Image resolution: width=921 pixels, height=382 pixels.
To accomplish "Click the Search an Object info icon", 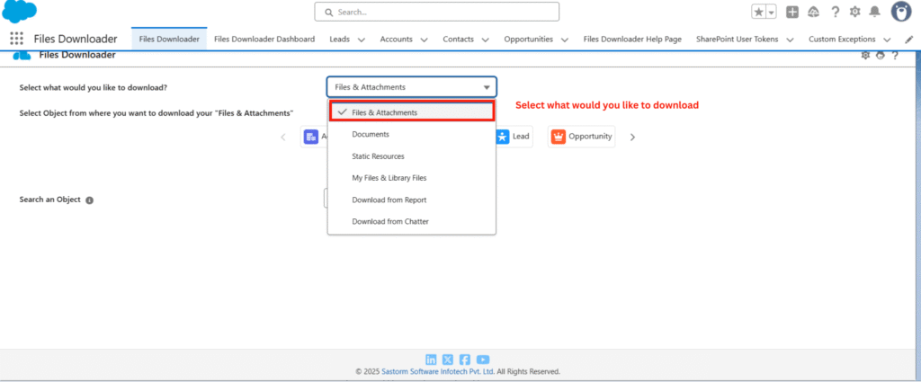I will [x=89, y=200].
